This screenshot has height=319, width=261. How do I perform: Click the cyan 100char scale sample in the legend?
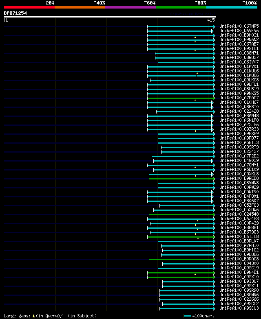pyautogui.click(x=188, y=316)
